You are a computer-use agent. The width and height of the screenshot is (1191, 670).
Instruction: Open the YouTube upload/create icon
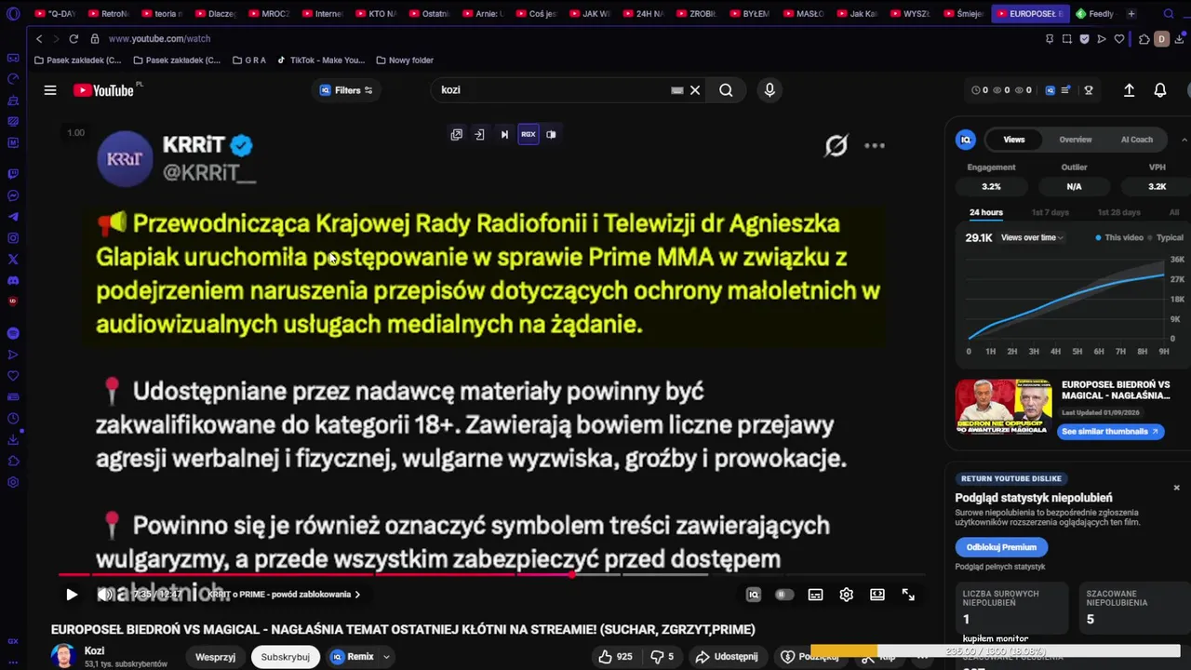click(1129, 90)
